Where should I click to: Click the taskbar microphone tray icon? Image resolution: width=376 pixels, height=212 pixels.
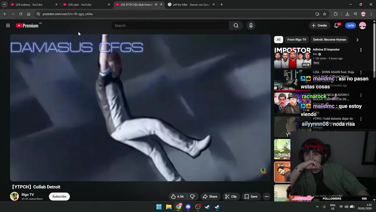[x=324, y=207]
